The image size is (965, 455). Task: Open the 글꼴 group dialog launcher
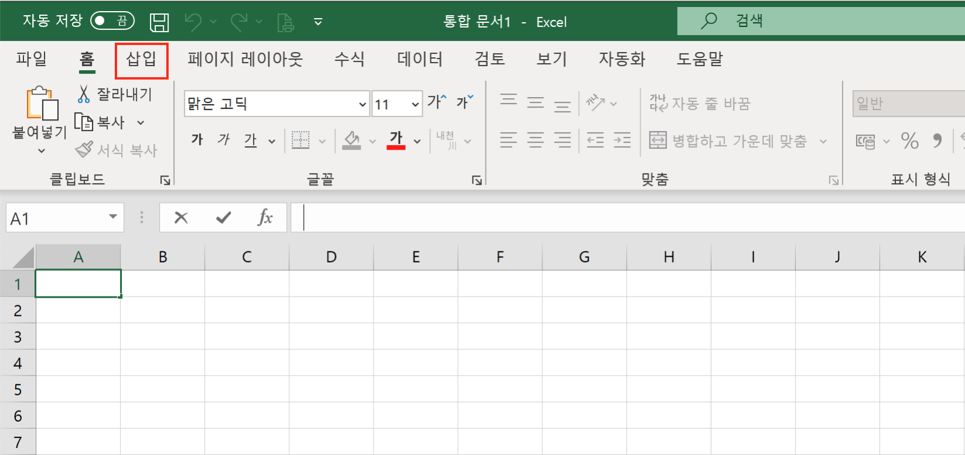coord(477,180)
